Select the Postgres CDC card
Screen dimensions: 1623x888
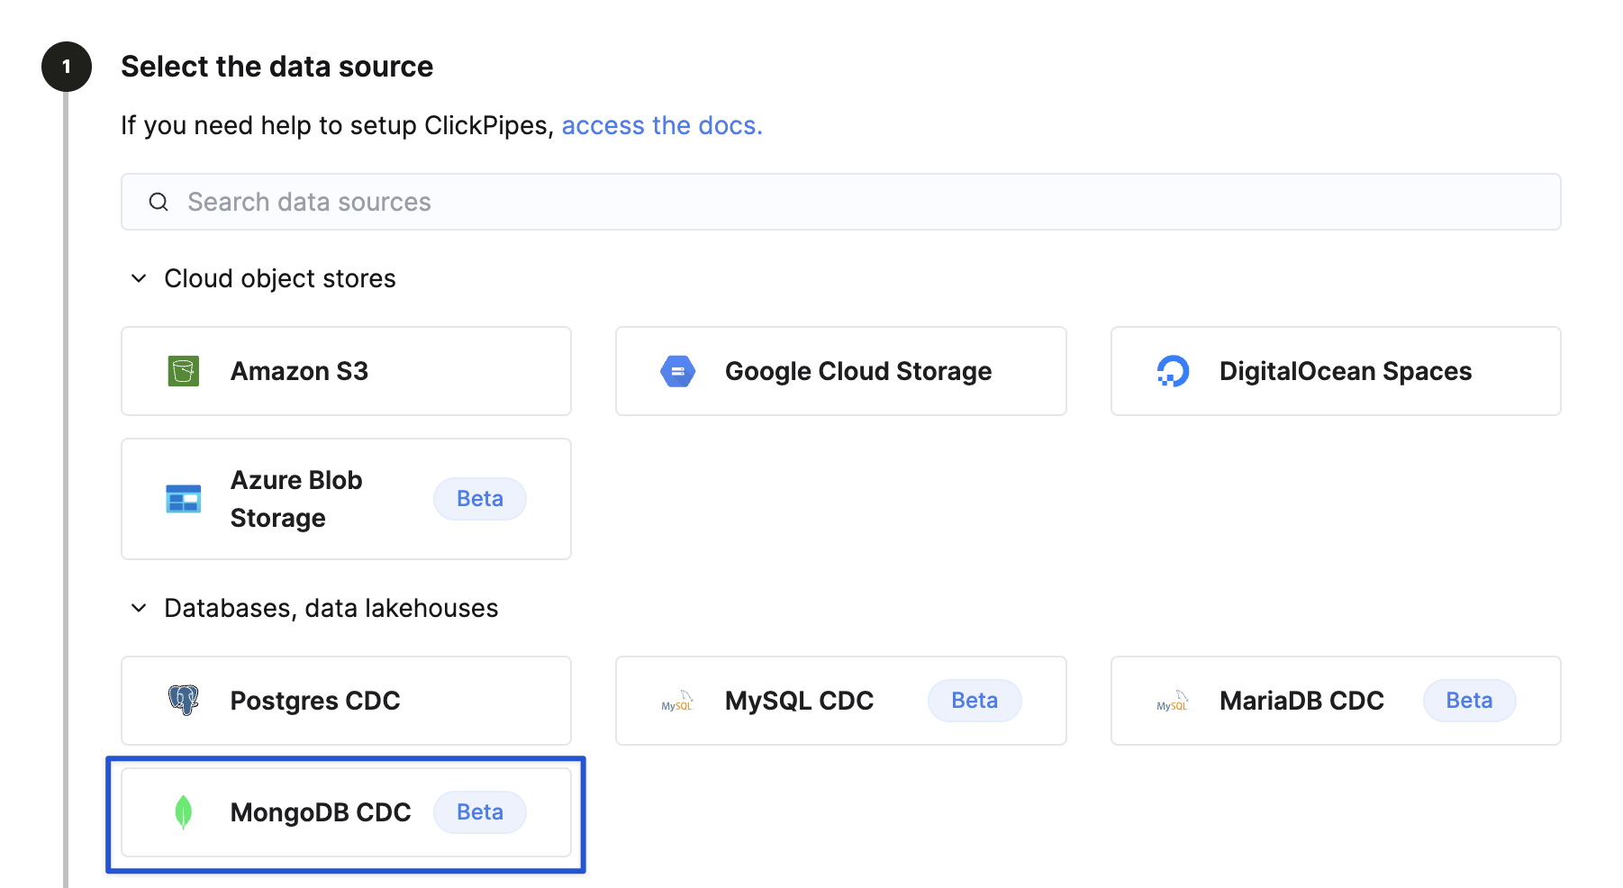click(x=346, y=700)
